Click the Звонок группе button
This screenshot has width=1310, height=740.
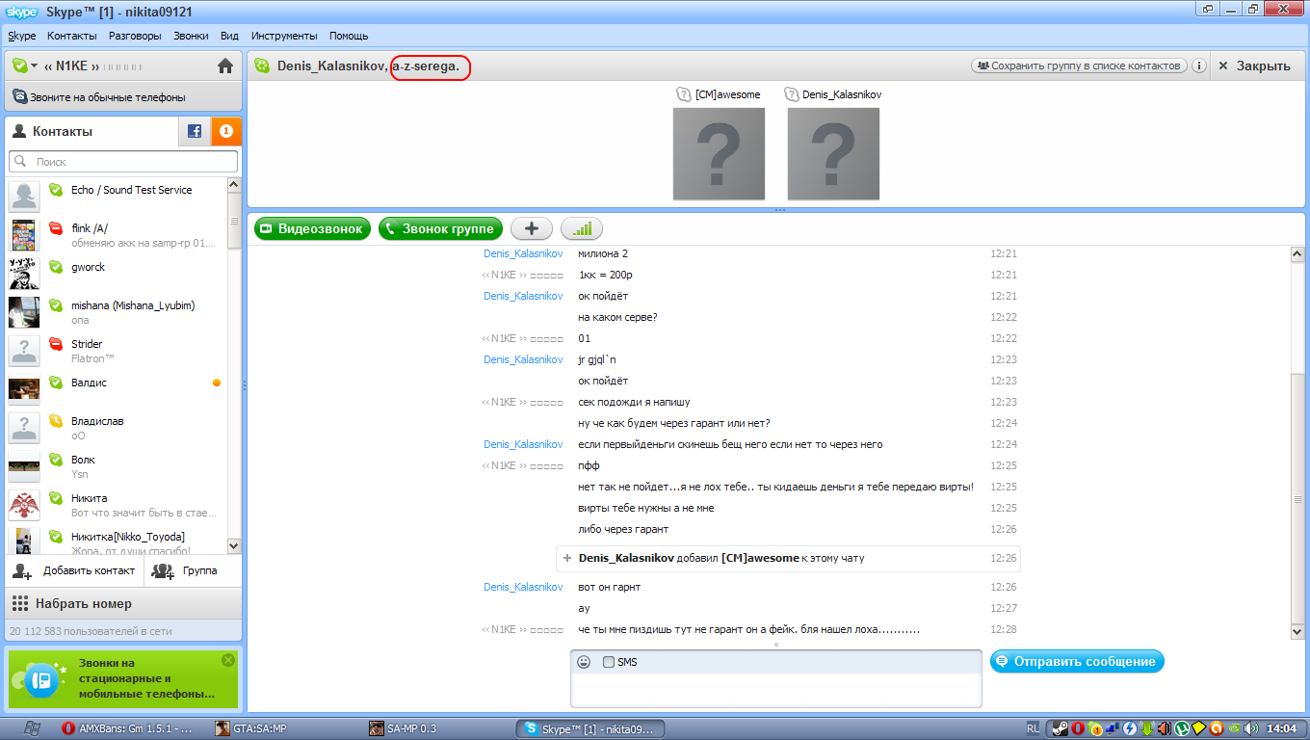point(441,228)
